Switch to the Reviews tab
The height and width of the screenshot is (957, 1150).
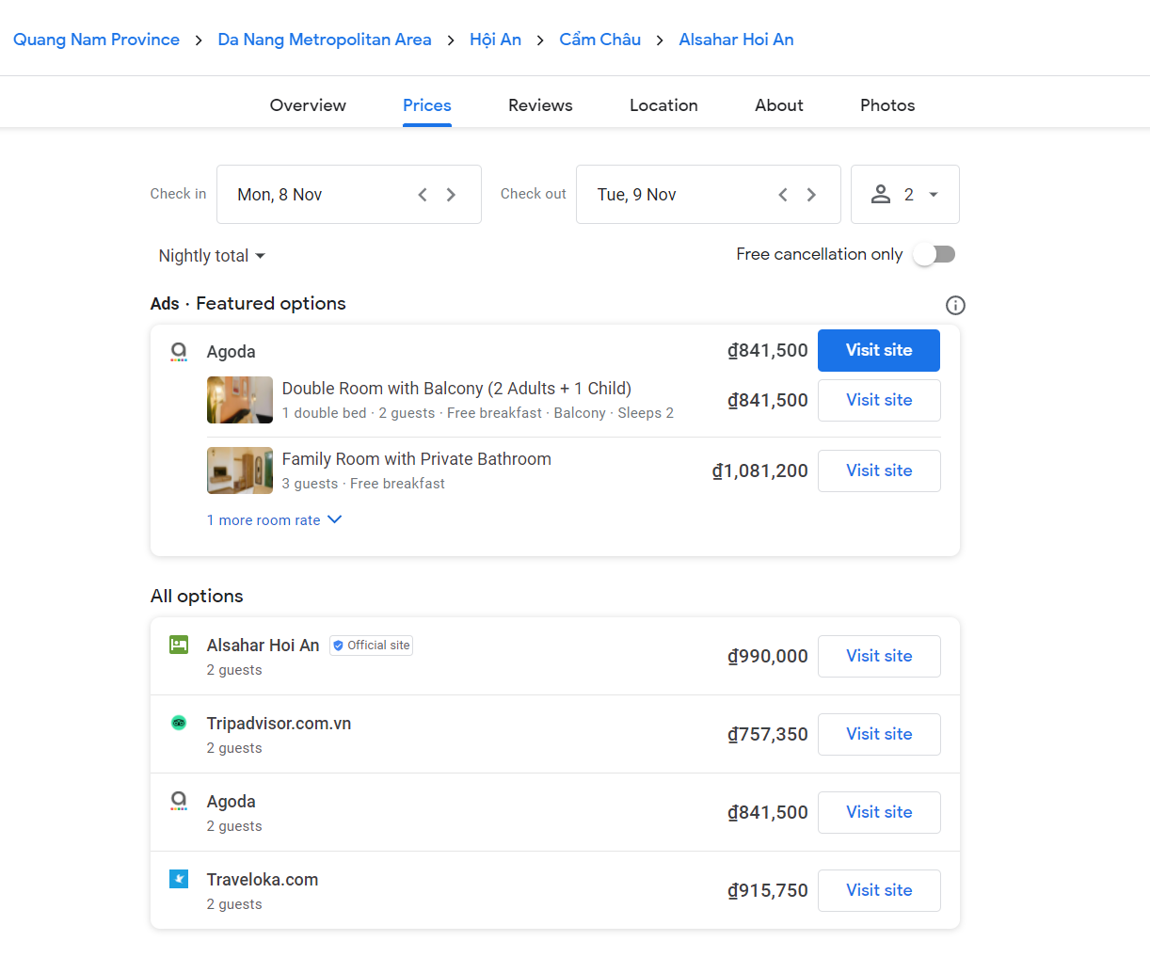[x=540, y=105]
